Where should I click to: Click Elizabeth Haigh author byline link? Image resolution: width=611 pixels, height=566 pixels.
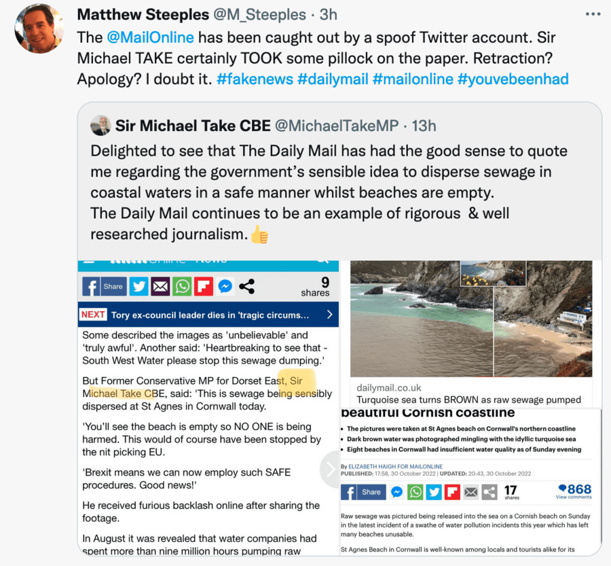(x=395, y=466)
